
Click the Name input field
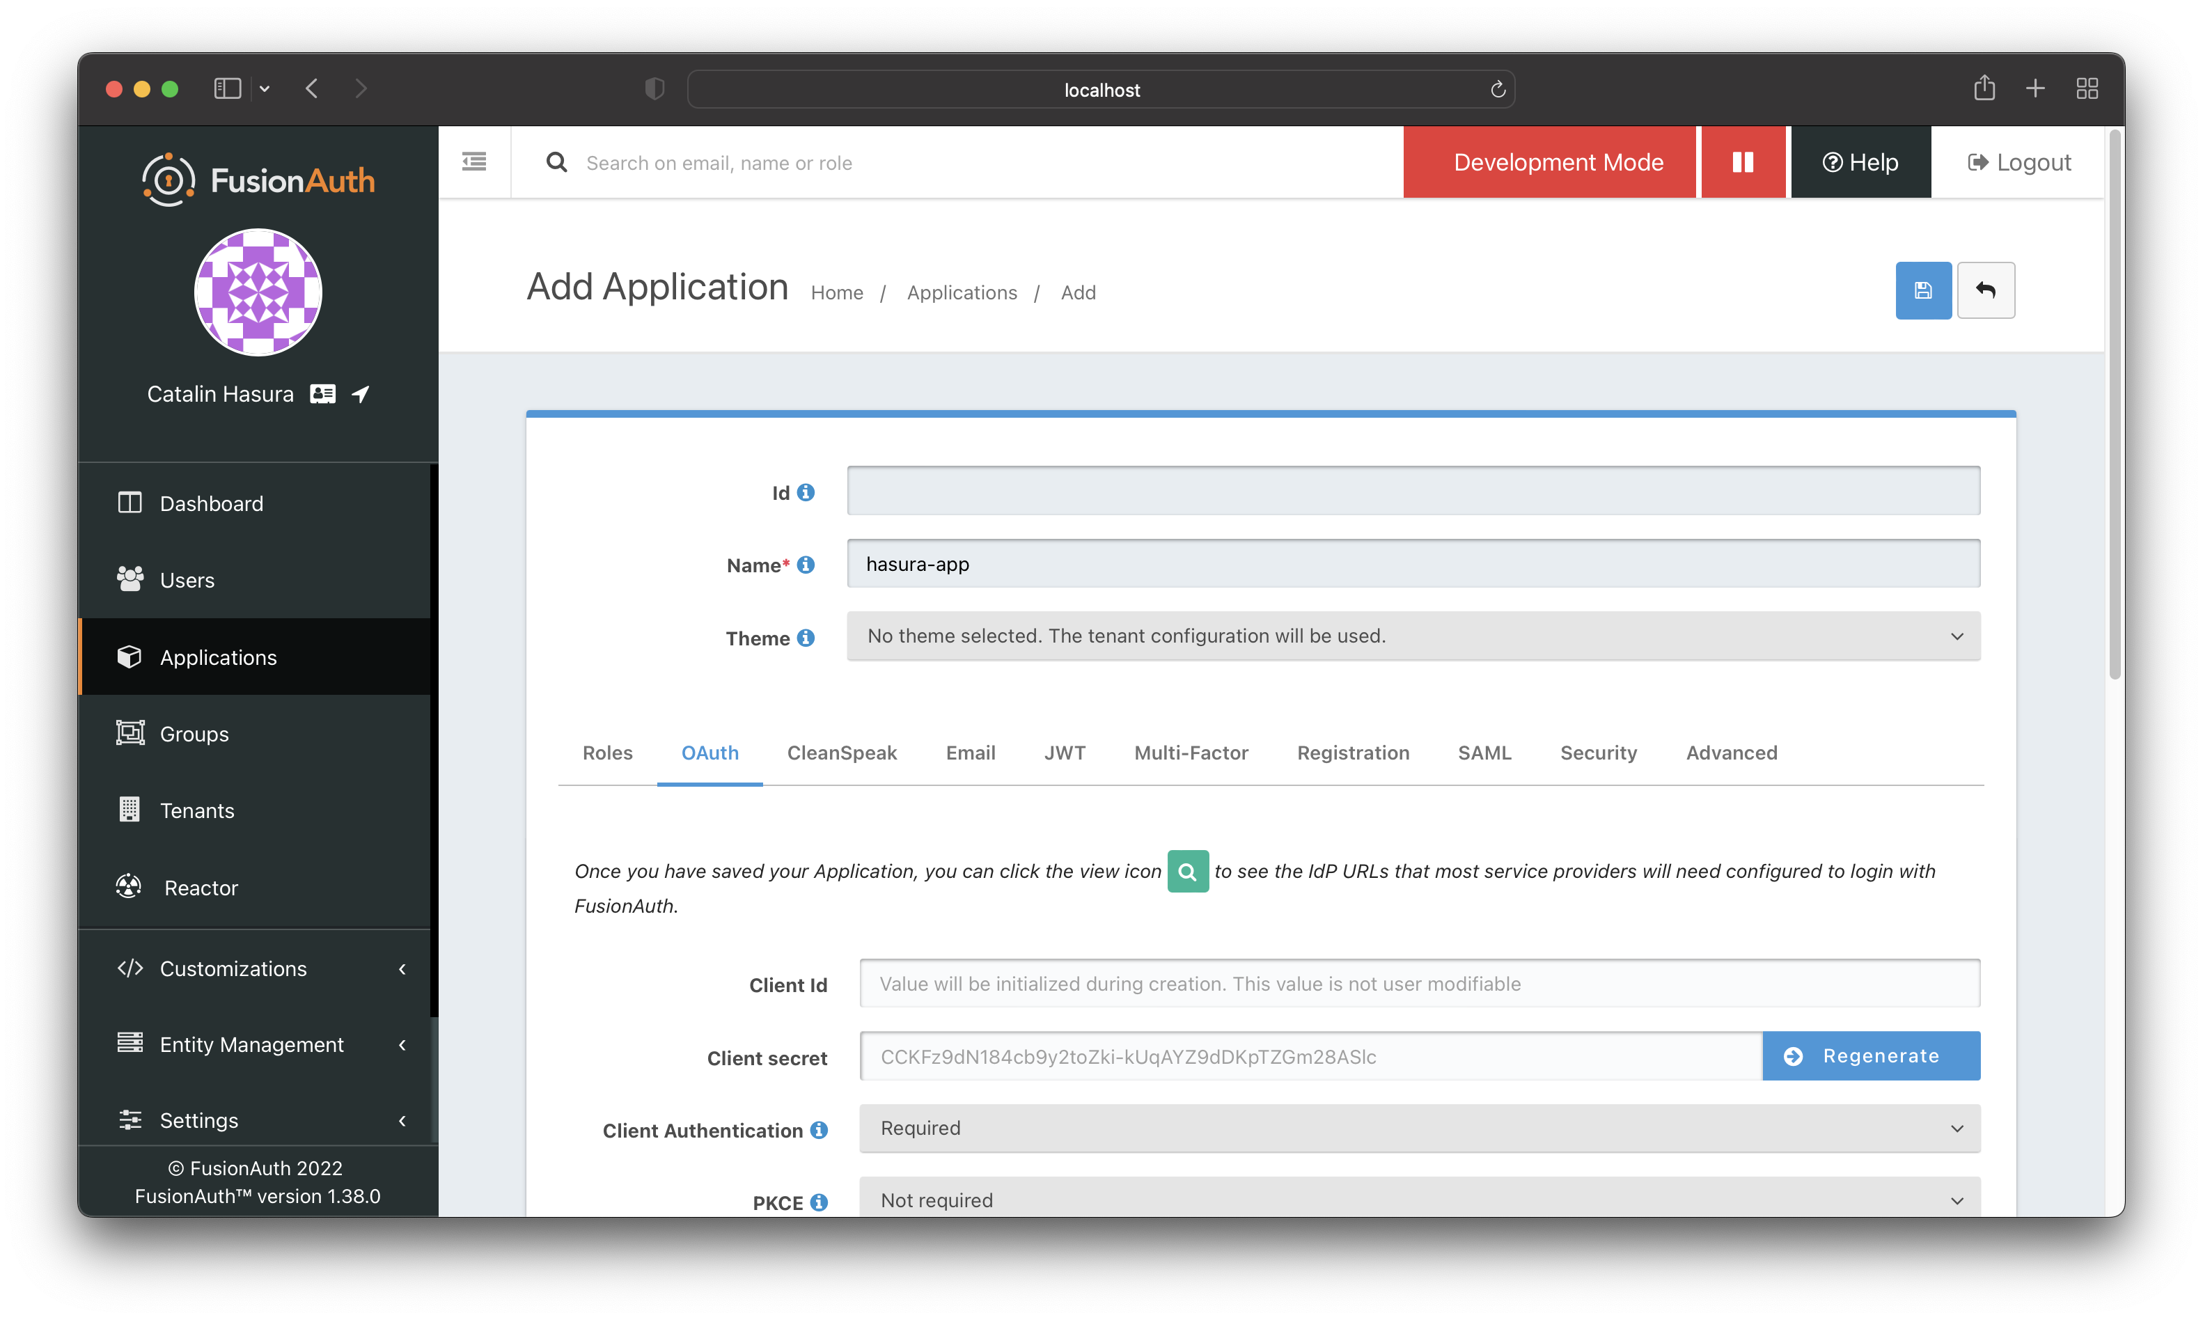pos(1414,563)
